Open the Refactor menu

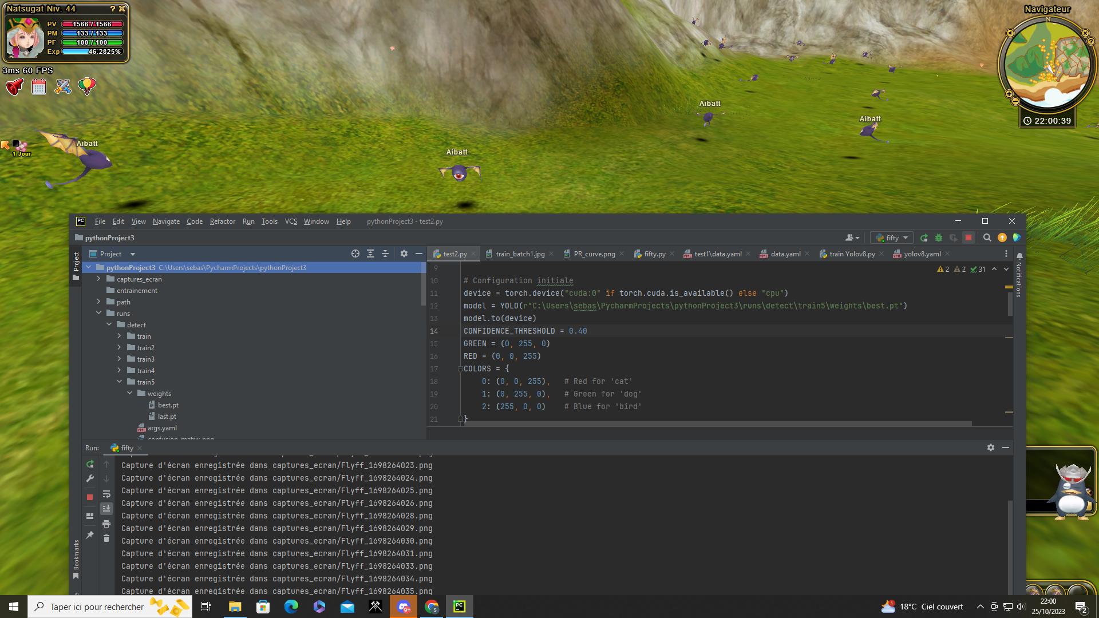tap(223, 221)
